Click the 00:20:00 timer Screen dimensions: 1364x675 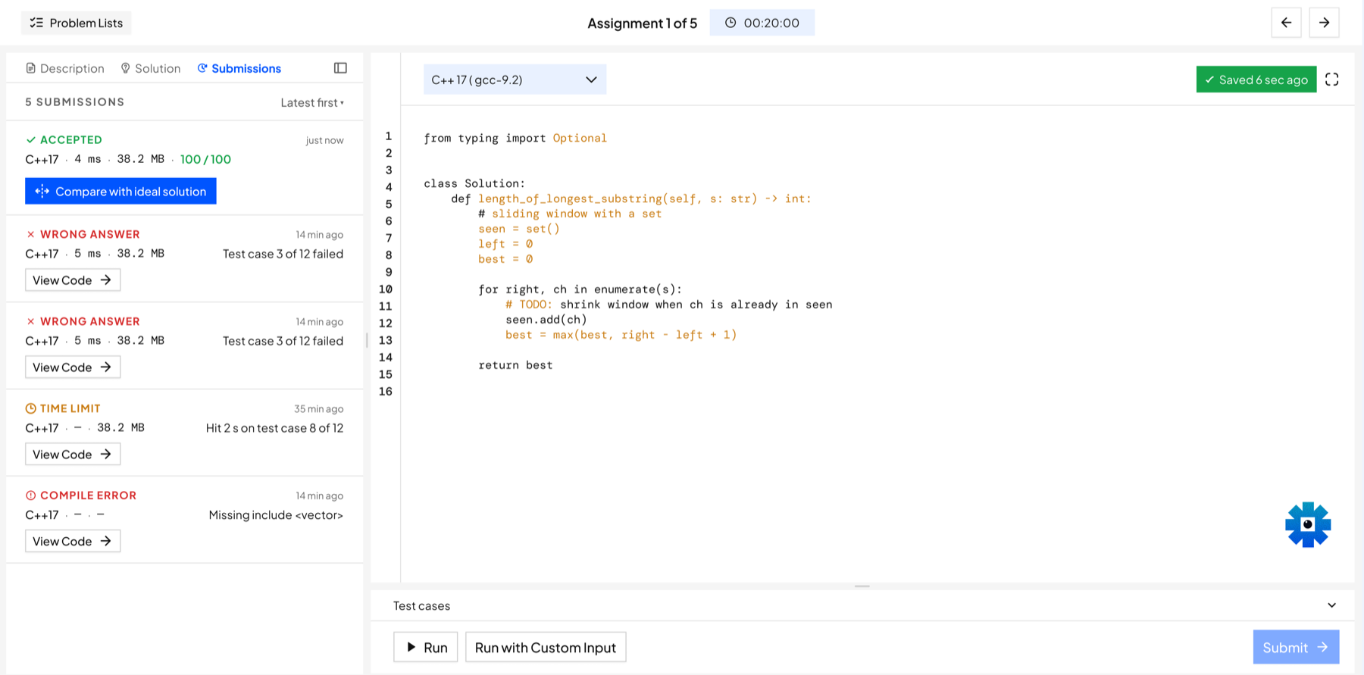pos(762,23)
